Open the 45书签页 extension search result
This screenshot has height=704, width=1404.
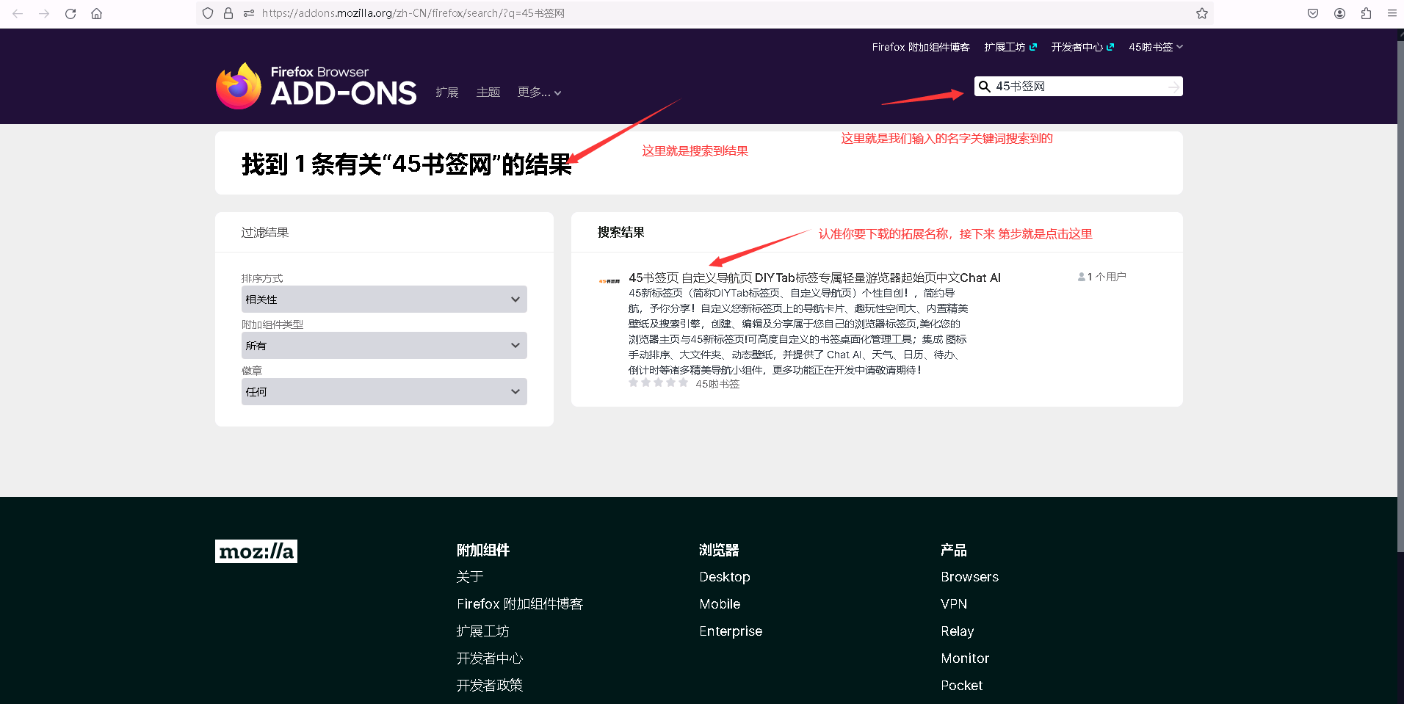click(814, 277)
